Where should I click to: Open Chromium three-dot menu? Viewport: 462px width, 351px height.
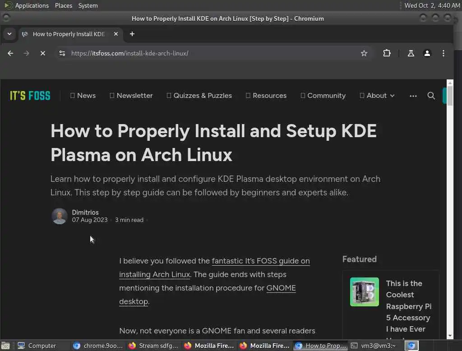(x=444, y=53)
